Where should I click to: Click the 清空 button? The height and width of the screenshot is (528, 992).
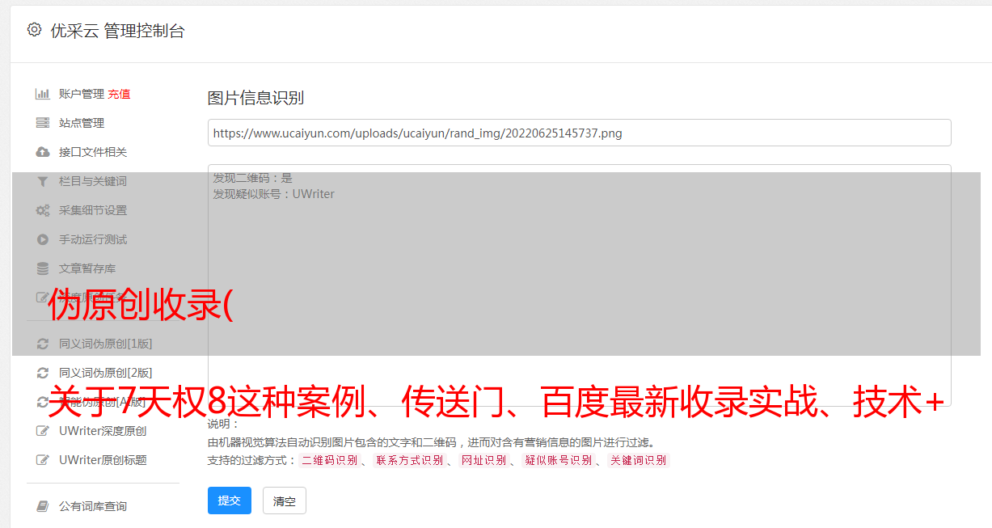[x=285, y=501]
